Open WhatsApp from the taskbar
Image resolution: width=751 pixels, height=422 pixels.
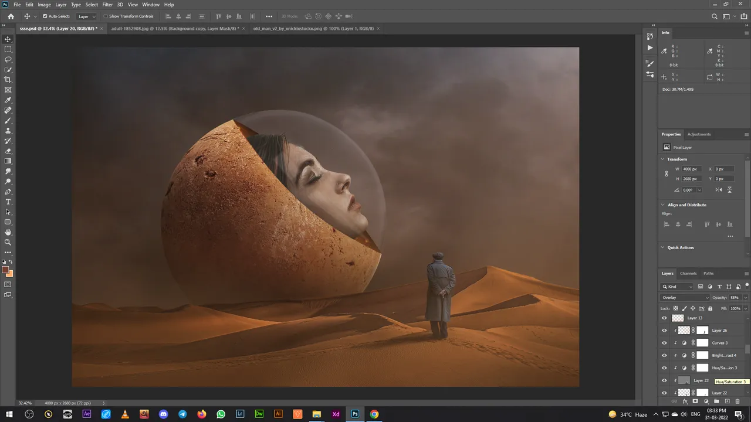coord(221,414)
